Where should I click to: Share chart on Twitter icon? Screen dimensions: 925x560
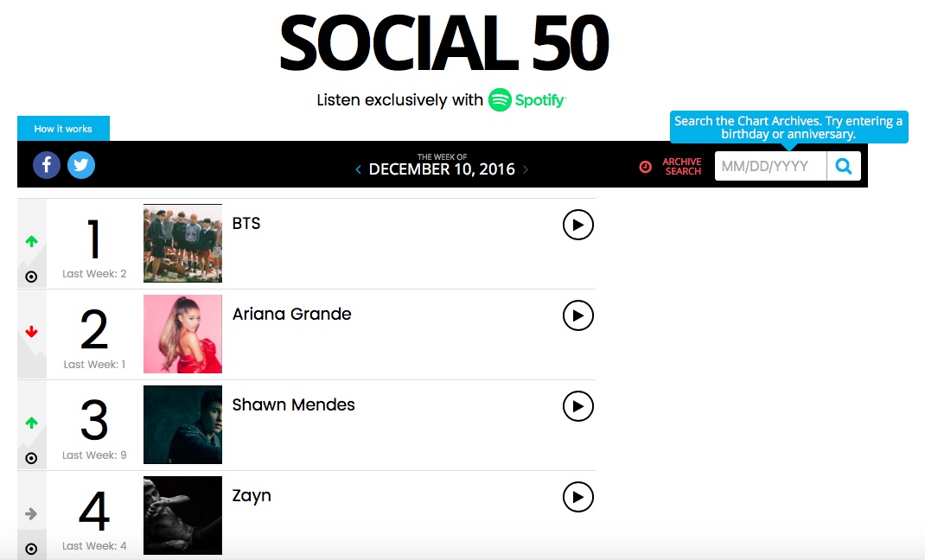pyautogui.click(x=81, y=164)
